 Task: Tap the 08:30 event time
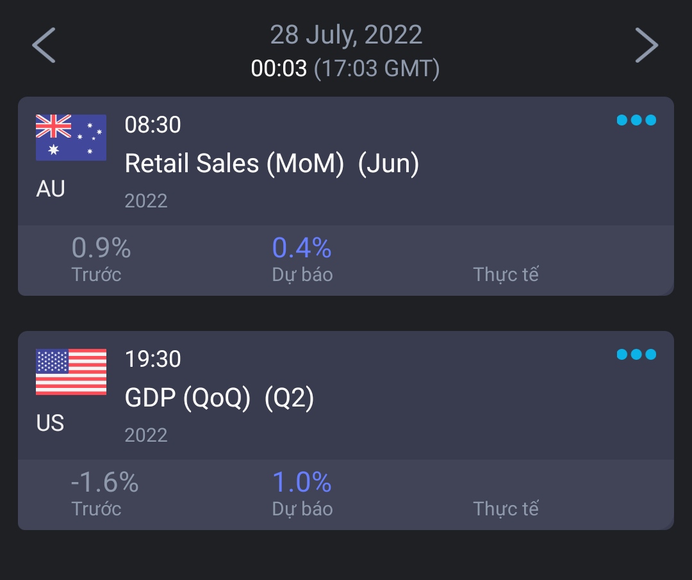point(152,124)
